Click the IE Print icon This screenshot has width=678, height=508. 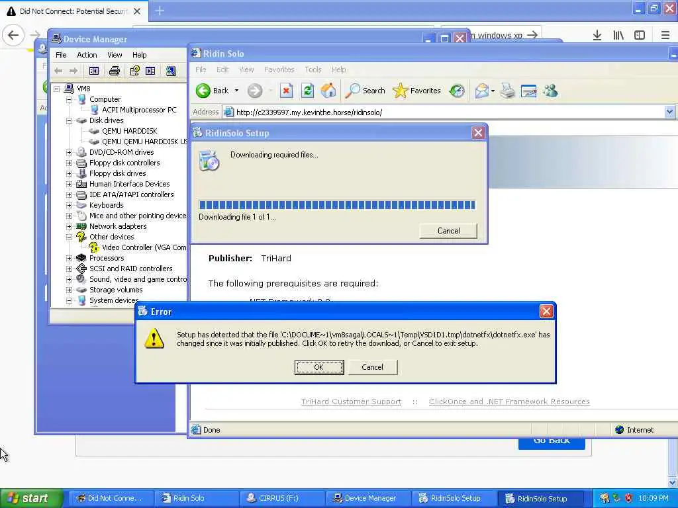[x=508, y=91]
